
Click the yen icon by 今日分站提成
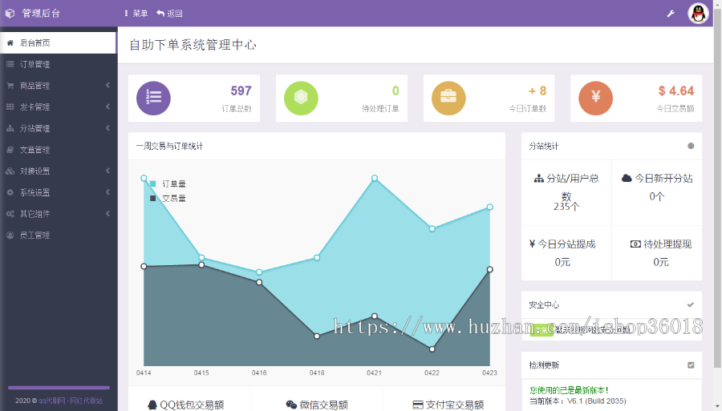coord(533,244)
